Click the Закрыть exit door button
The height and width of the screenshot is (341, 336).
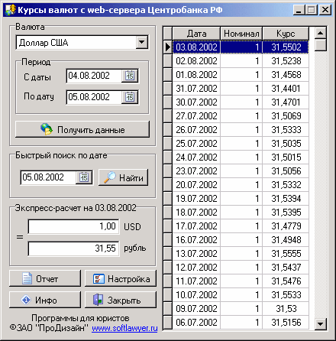[x=121, y=300]
